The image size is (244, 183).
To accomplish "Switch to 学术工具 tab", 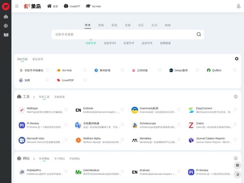I will (44, 97).
